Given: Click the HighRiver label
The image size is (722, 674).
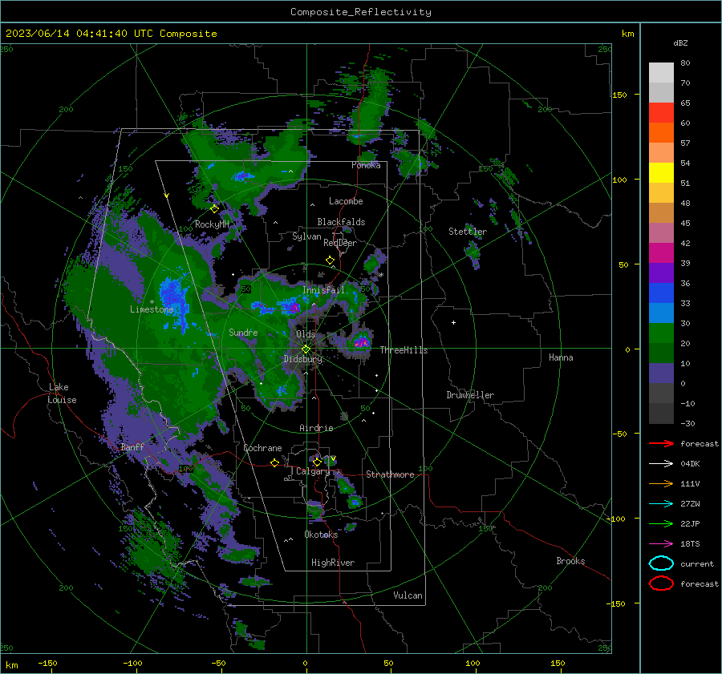Looking at the screenshot, I should [x=333, y=563].
